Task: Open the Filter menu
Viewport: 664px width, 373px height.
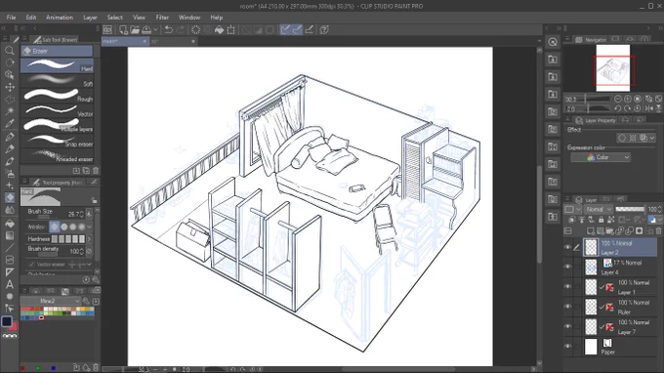Action: (x=162, y=18)
